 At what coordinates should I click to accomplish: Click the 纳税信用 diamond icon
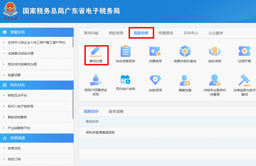click(x=155, y=80)
